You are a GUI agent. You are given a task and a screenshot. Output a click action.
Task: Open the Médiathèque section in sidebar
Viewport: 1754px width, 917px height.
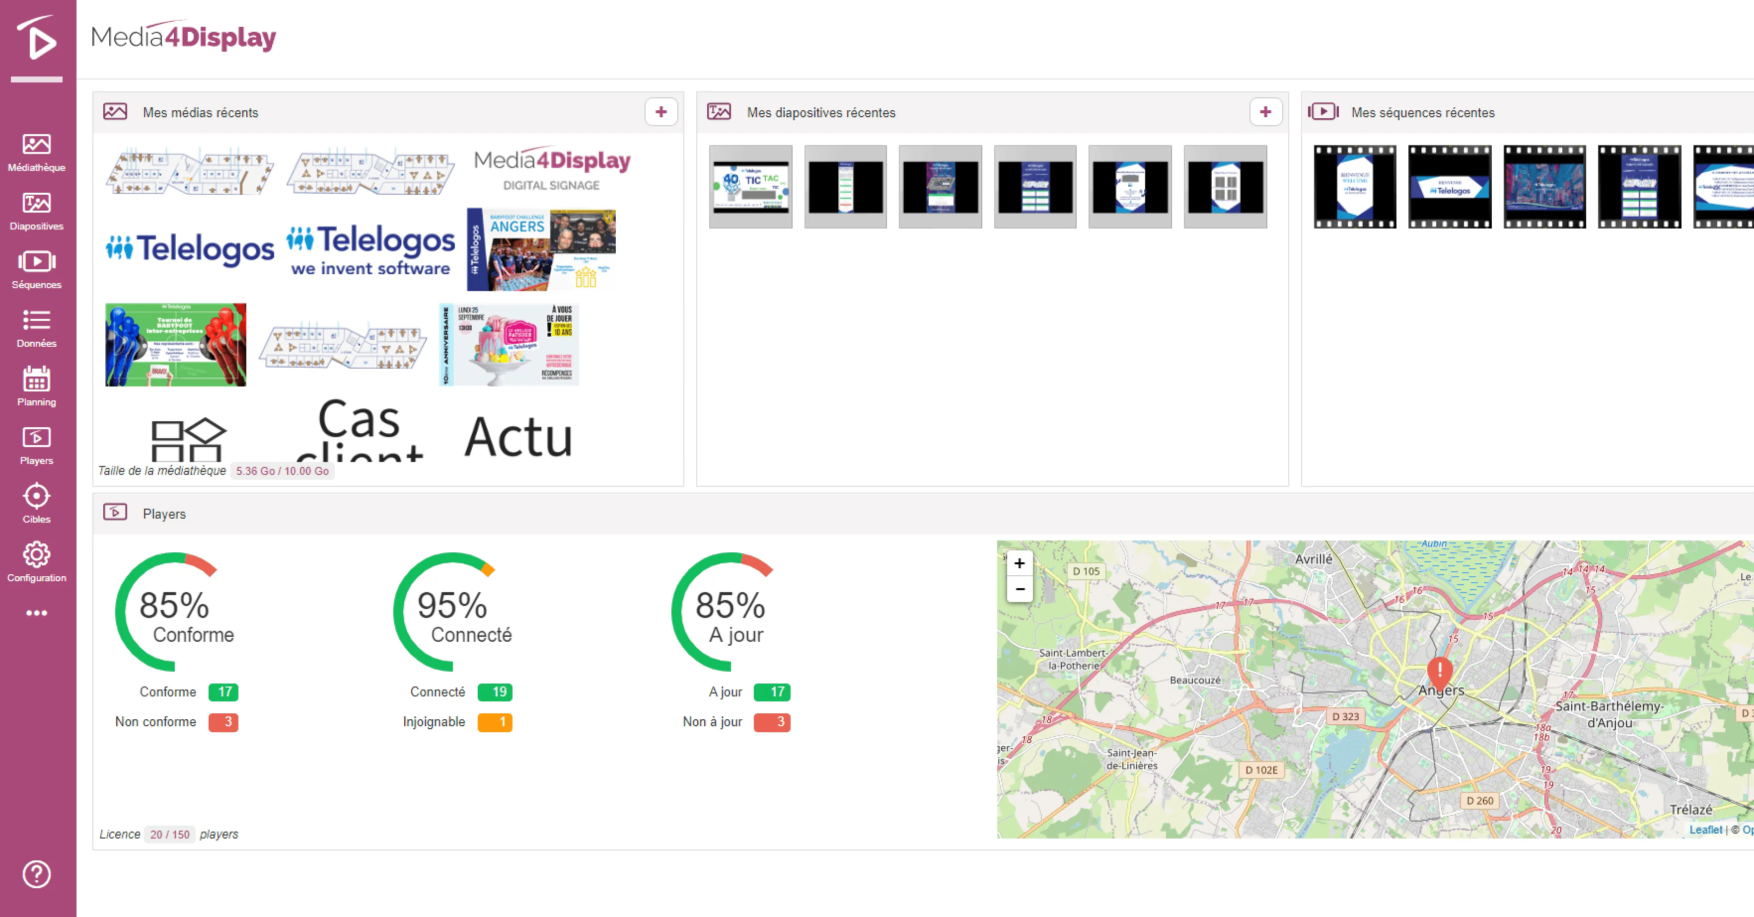37,153
